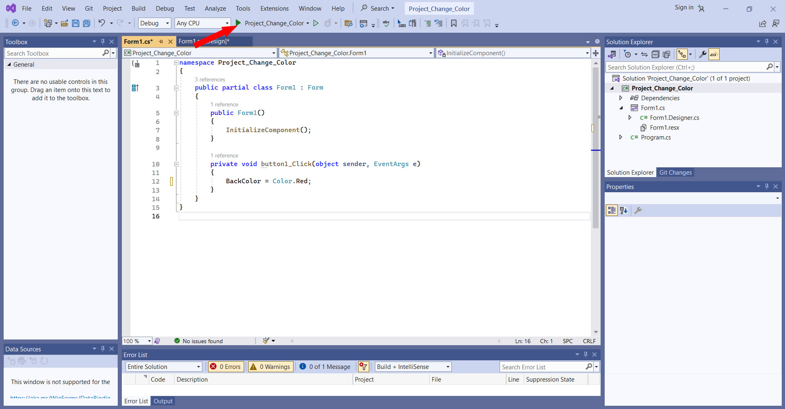This screenshot has height=409, width=785.
Task: Toggle the 0 Warnings filter button
Action: click(x=270, y=367)
